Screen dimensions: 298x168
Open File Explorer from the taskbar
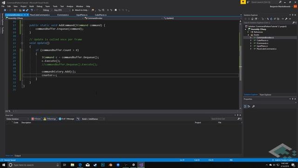point(73,165)
